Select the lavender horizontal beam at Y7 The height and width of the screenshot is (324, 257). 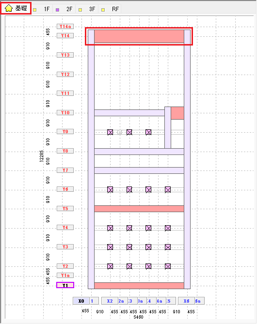[x=139, y=170]
